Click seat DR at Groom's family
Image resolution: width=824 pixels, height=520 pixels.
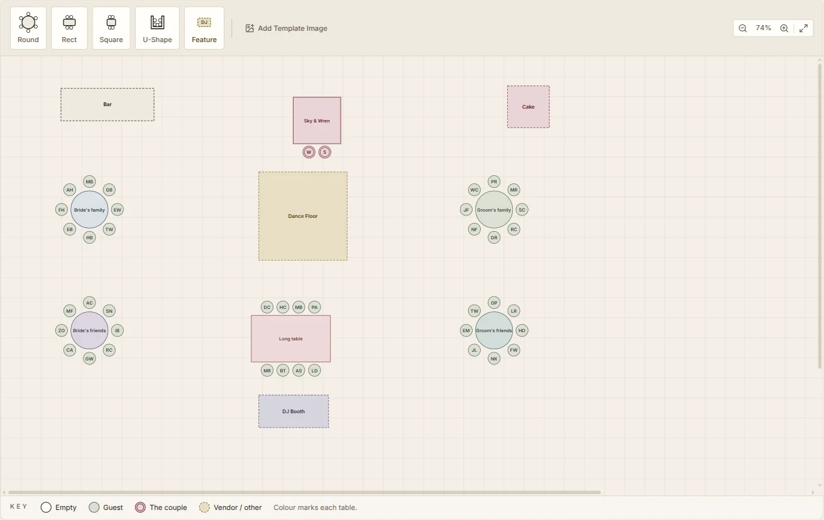click(x=494, y=237)
